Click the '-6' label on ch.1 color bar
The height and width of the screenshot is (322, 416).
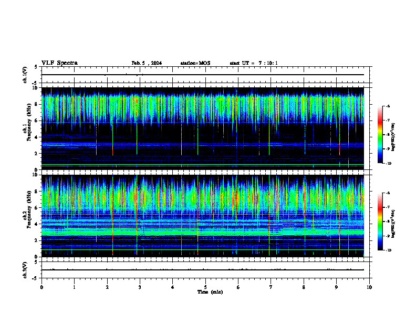388,106
